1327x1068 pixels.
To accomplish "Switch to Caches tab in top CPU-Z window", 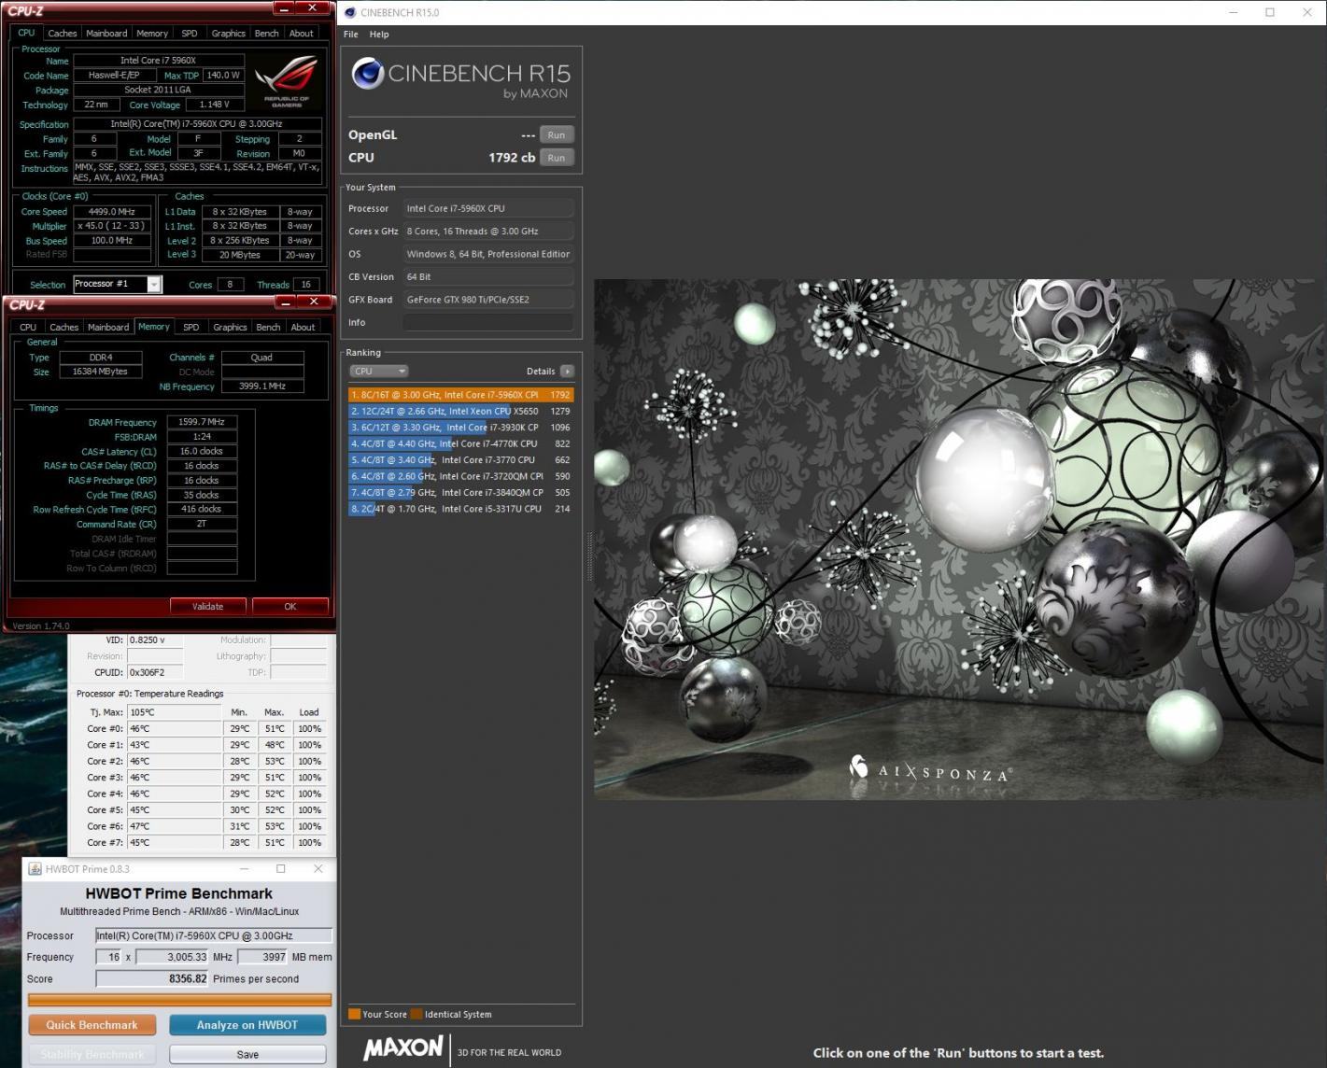I will point(63,33).
